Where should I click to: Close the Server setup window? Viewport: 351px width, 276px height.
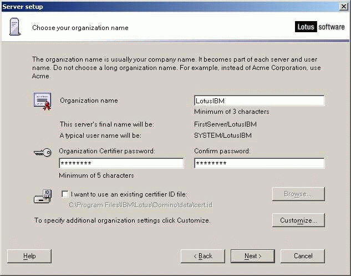coord(344,7)
